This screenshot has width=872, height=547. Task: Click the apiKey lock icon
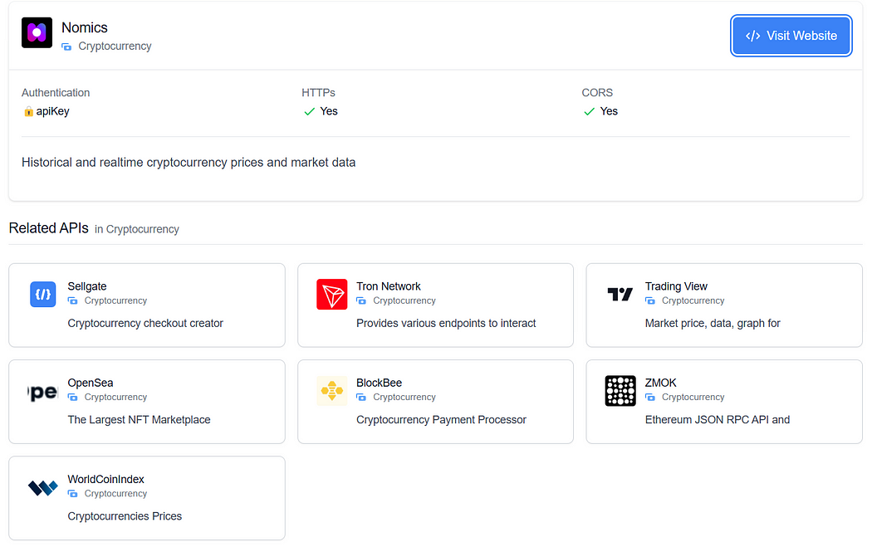(28, 112)
